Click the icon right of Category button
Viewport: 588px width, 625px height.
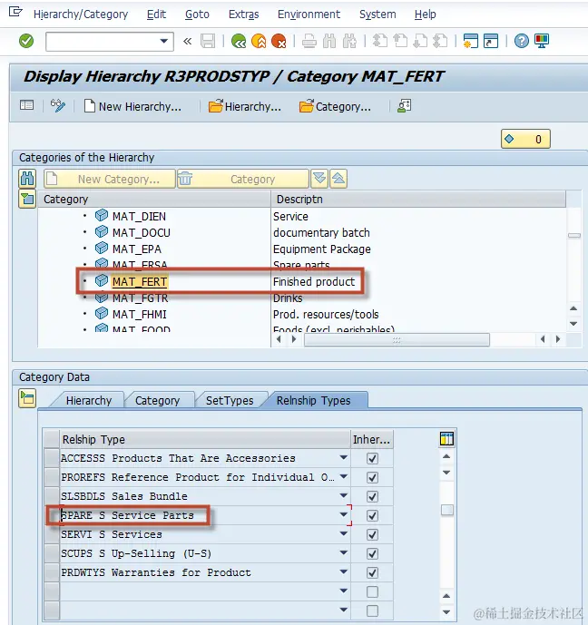tap(404, 106)
